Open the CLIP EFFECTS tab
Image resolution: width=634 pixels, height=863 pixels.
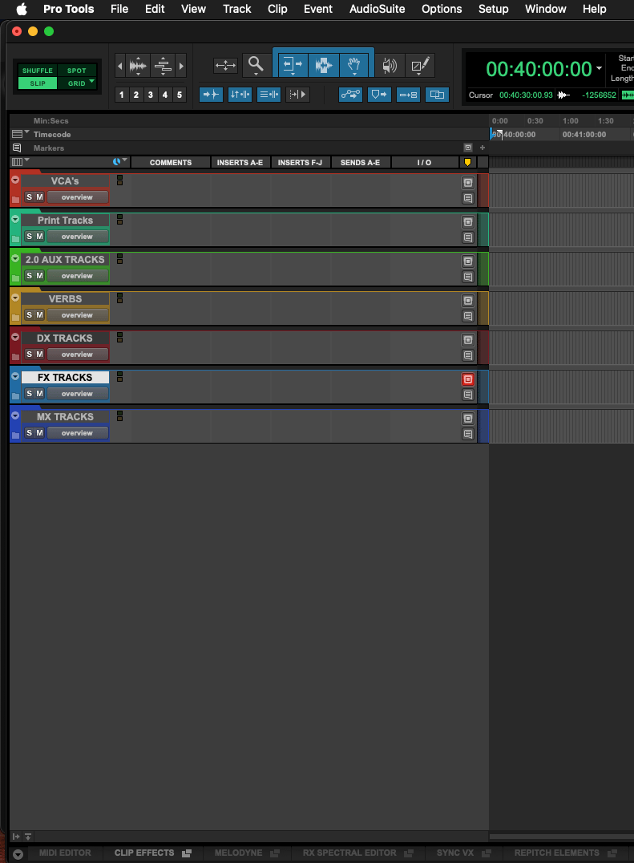(144, 853)
